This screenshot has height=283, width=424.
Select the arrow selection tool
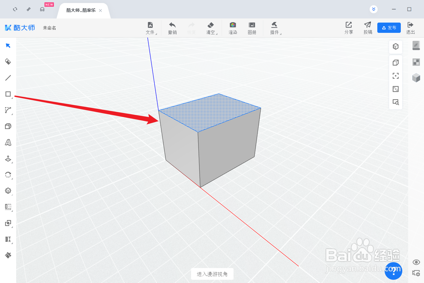pos(8,45)
